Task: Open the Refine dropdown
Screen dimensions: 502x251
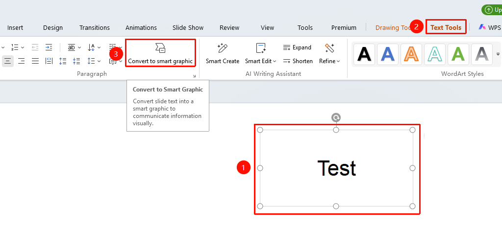Action: coord(338,61)
